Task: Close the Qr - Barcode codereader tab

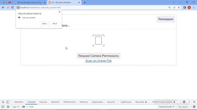Action: (79, 2)
